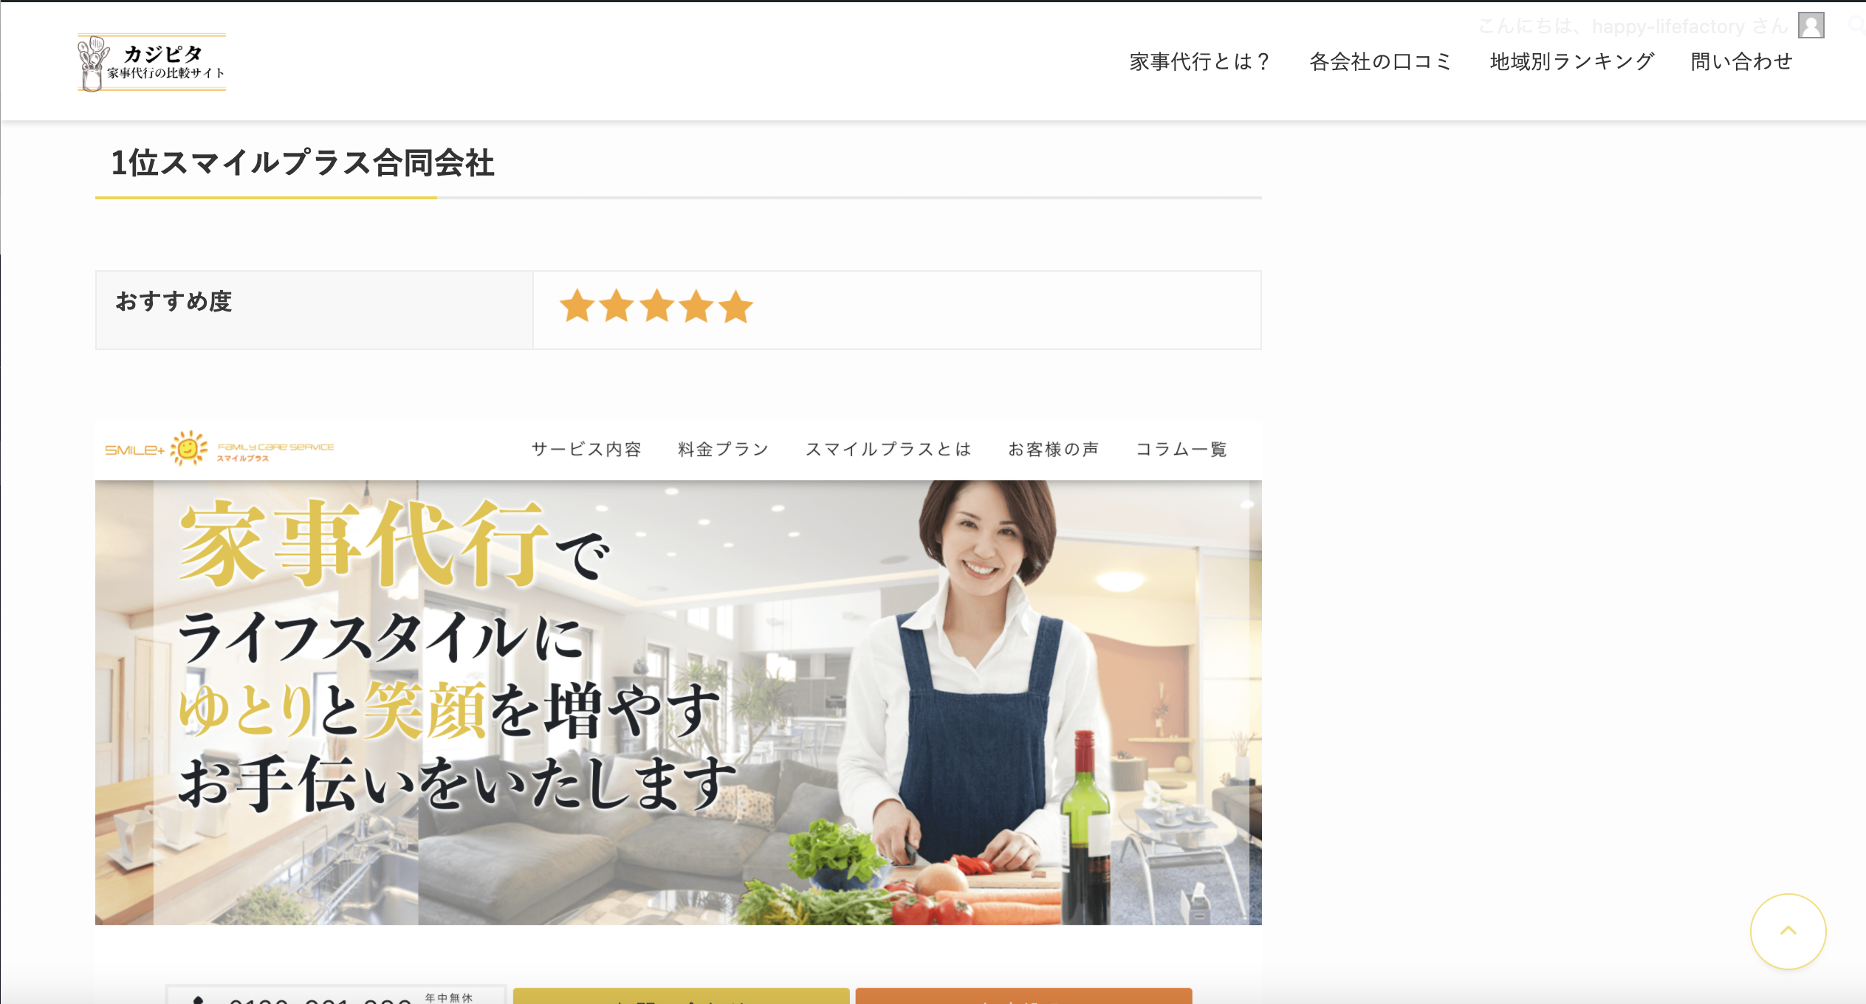
Task: Click the サービス内容 banner tab
Action: [586, 449]
